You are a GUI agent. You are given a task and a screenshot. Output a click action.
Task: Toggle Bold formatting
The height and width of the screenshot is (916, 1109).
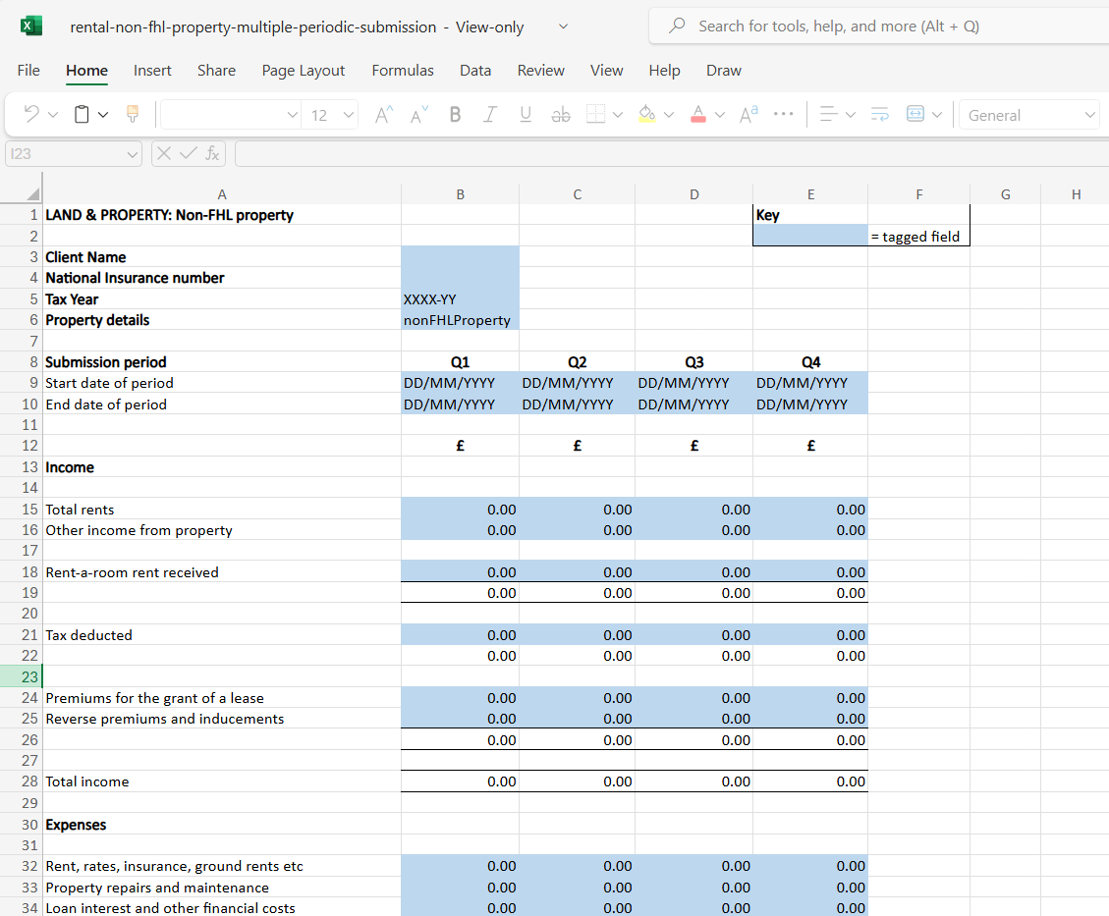[x=455, y=114]
